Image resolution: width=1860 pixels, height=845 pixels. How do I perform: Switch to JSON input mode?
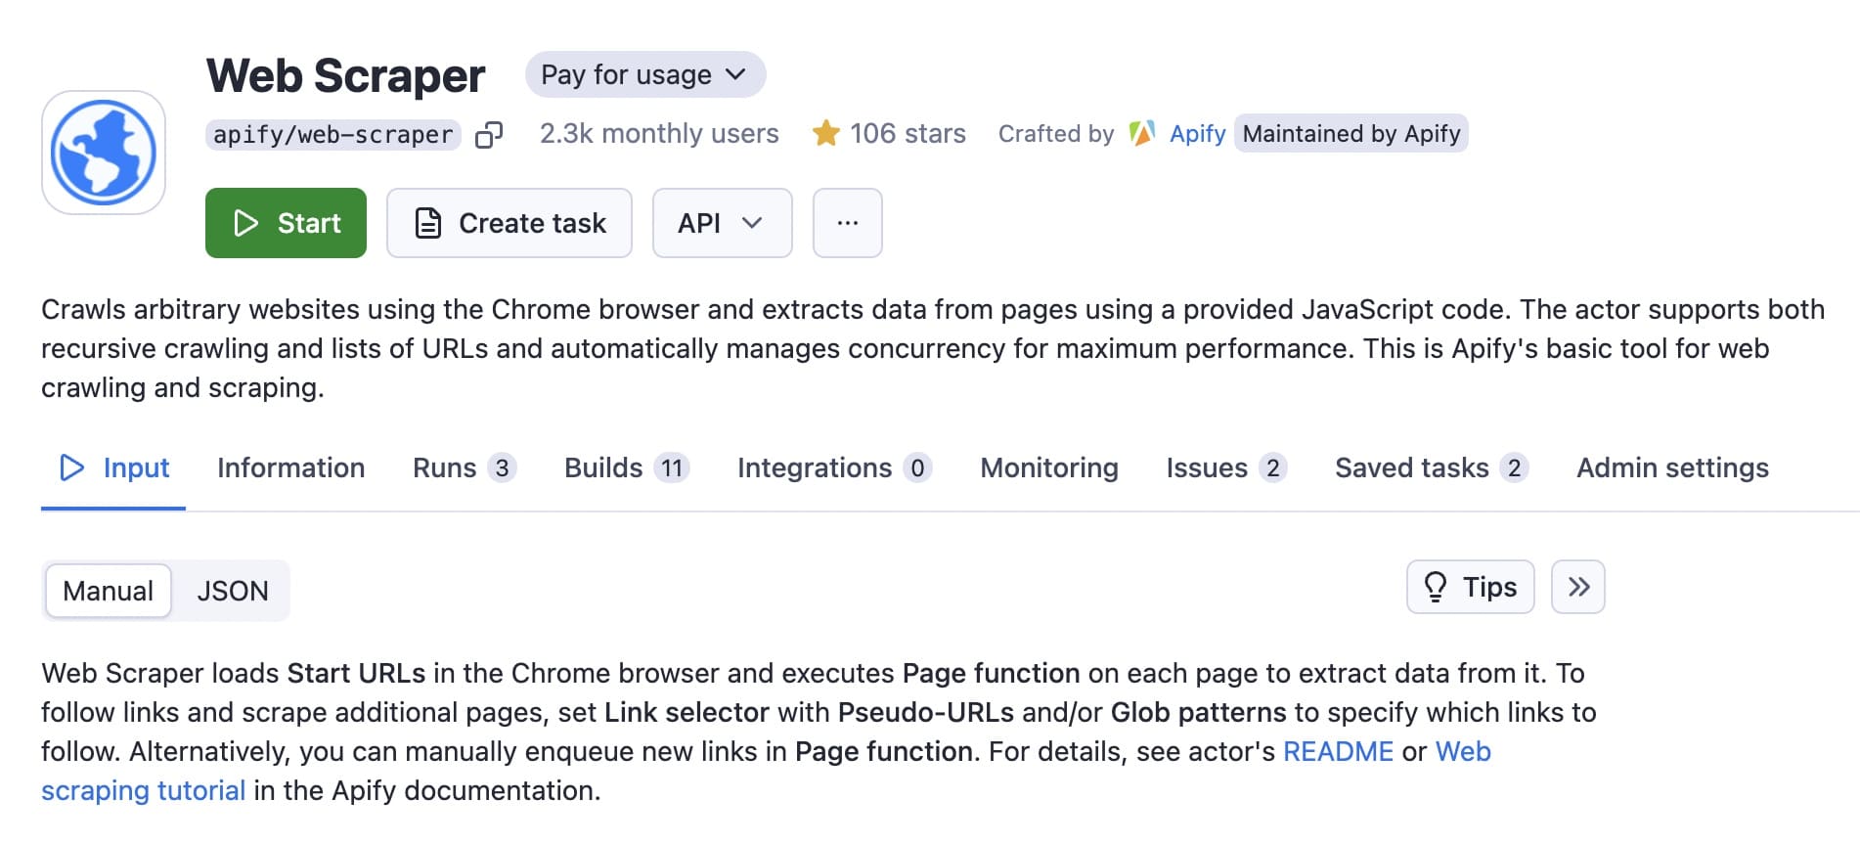click(x=233, y=591)
